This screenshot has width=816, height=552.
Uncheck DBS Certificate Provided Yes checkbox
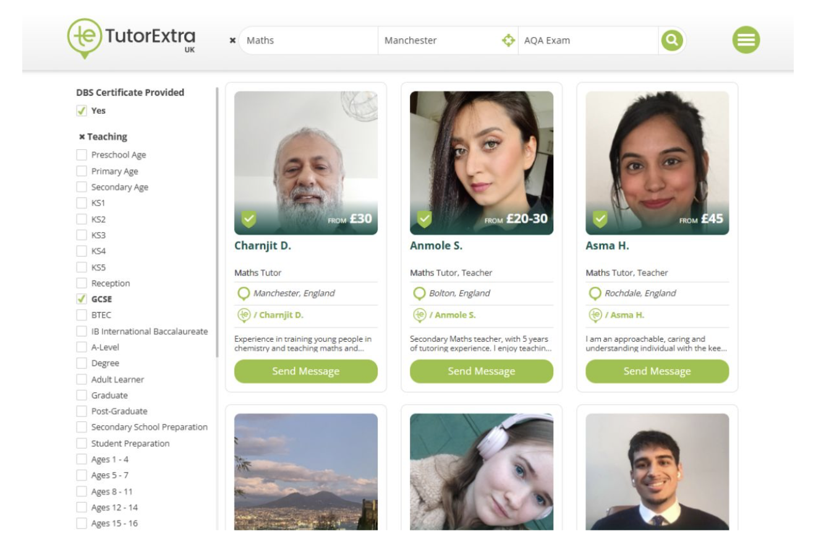click(x=81, y=111)
